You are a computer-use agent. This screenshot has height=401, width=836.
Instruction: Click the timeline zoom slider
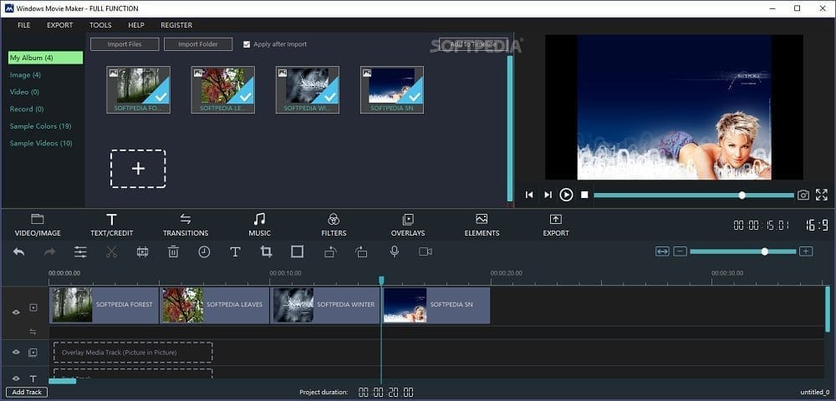tap(742, 251)
